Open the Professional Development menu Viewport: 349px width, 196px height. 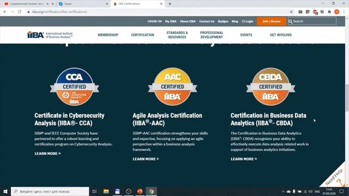[212, 35]
